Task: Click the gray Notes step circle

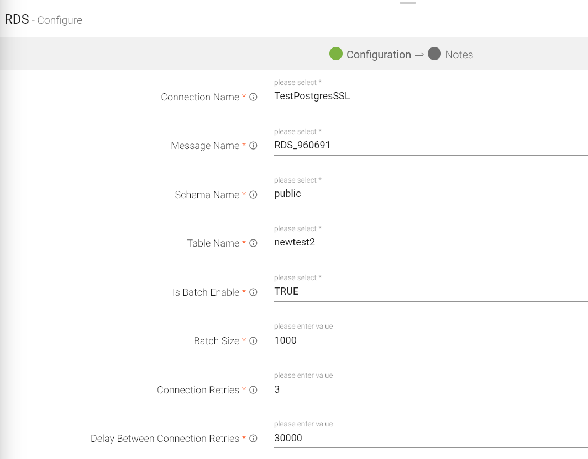Action: (x=434, y=54)
